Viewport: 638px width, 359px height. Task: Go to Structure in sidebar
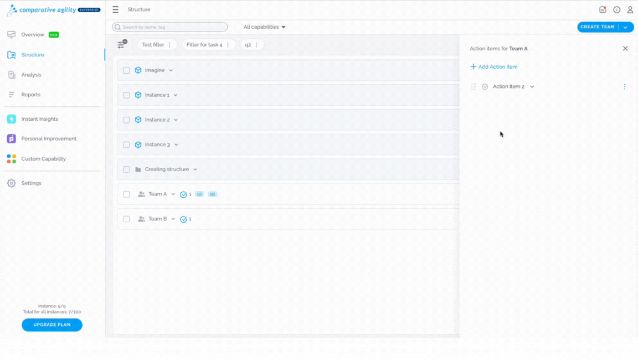point(33,54)
